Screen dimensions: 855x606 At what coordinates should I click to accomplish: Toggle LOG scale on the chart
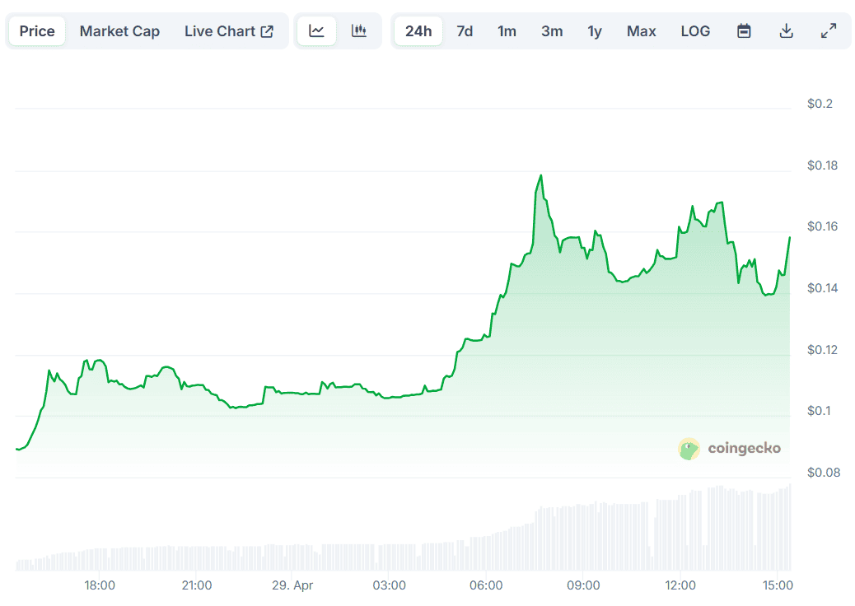click(x=695, y=31)
